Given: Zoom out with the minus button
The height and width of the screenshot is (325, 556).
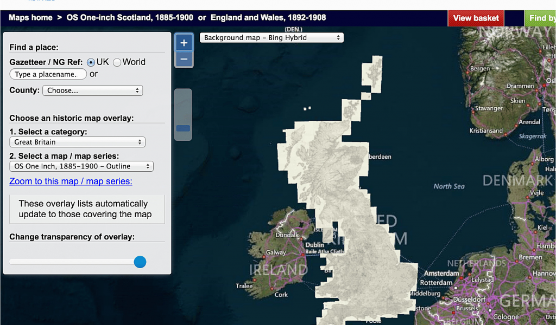Looking at the screenshot, I should click(x=184, y=58).
